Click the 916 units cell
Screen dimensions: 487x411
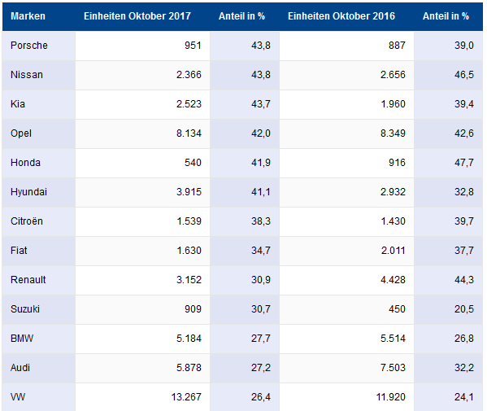347,163
